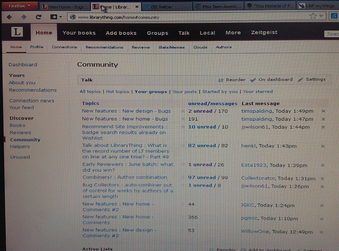Dismiss New home - Comments #2 row
This screenshot has width=339, height=251.
coord(322,206)
